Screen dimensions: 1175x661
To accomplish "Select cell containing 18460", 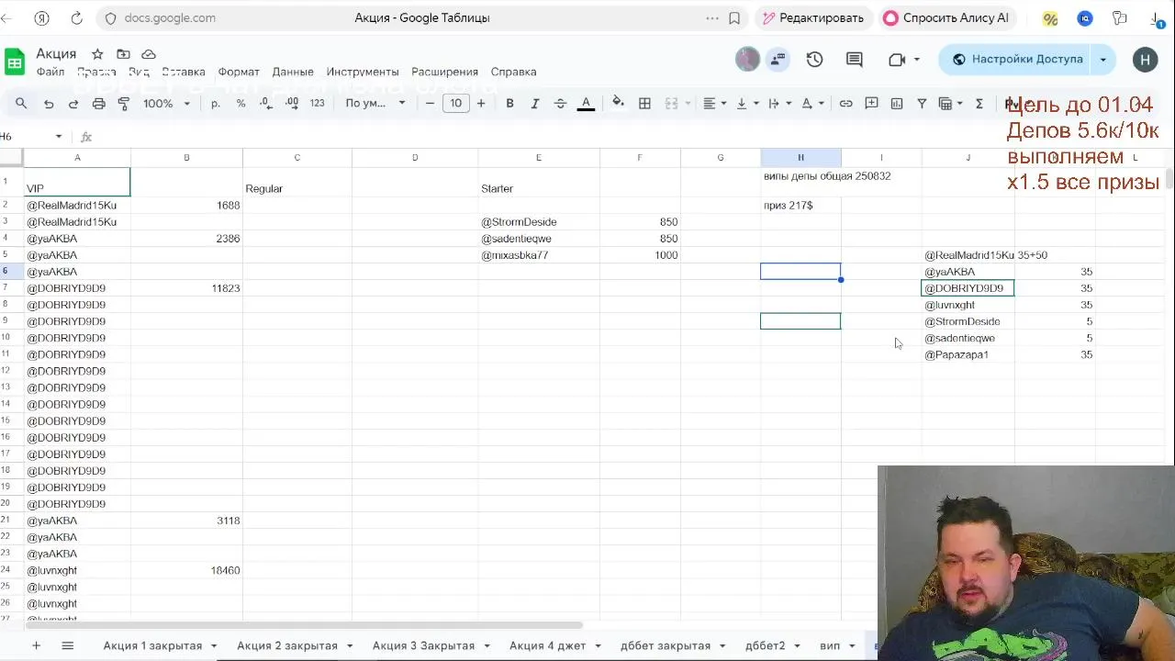I will (x=186, y=570).
